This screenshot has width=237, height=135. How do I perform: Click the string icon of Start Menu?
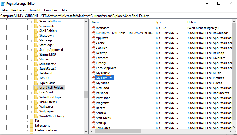[93, 118]
